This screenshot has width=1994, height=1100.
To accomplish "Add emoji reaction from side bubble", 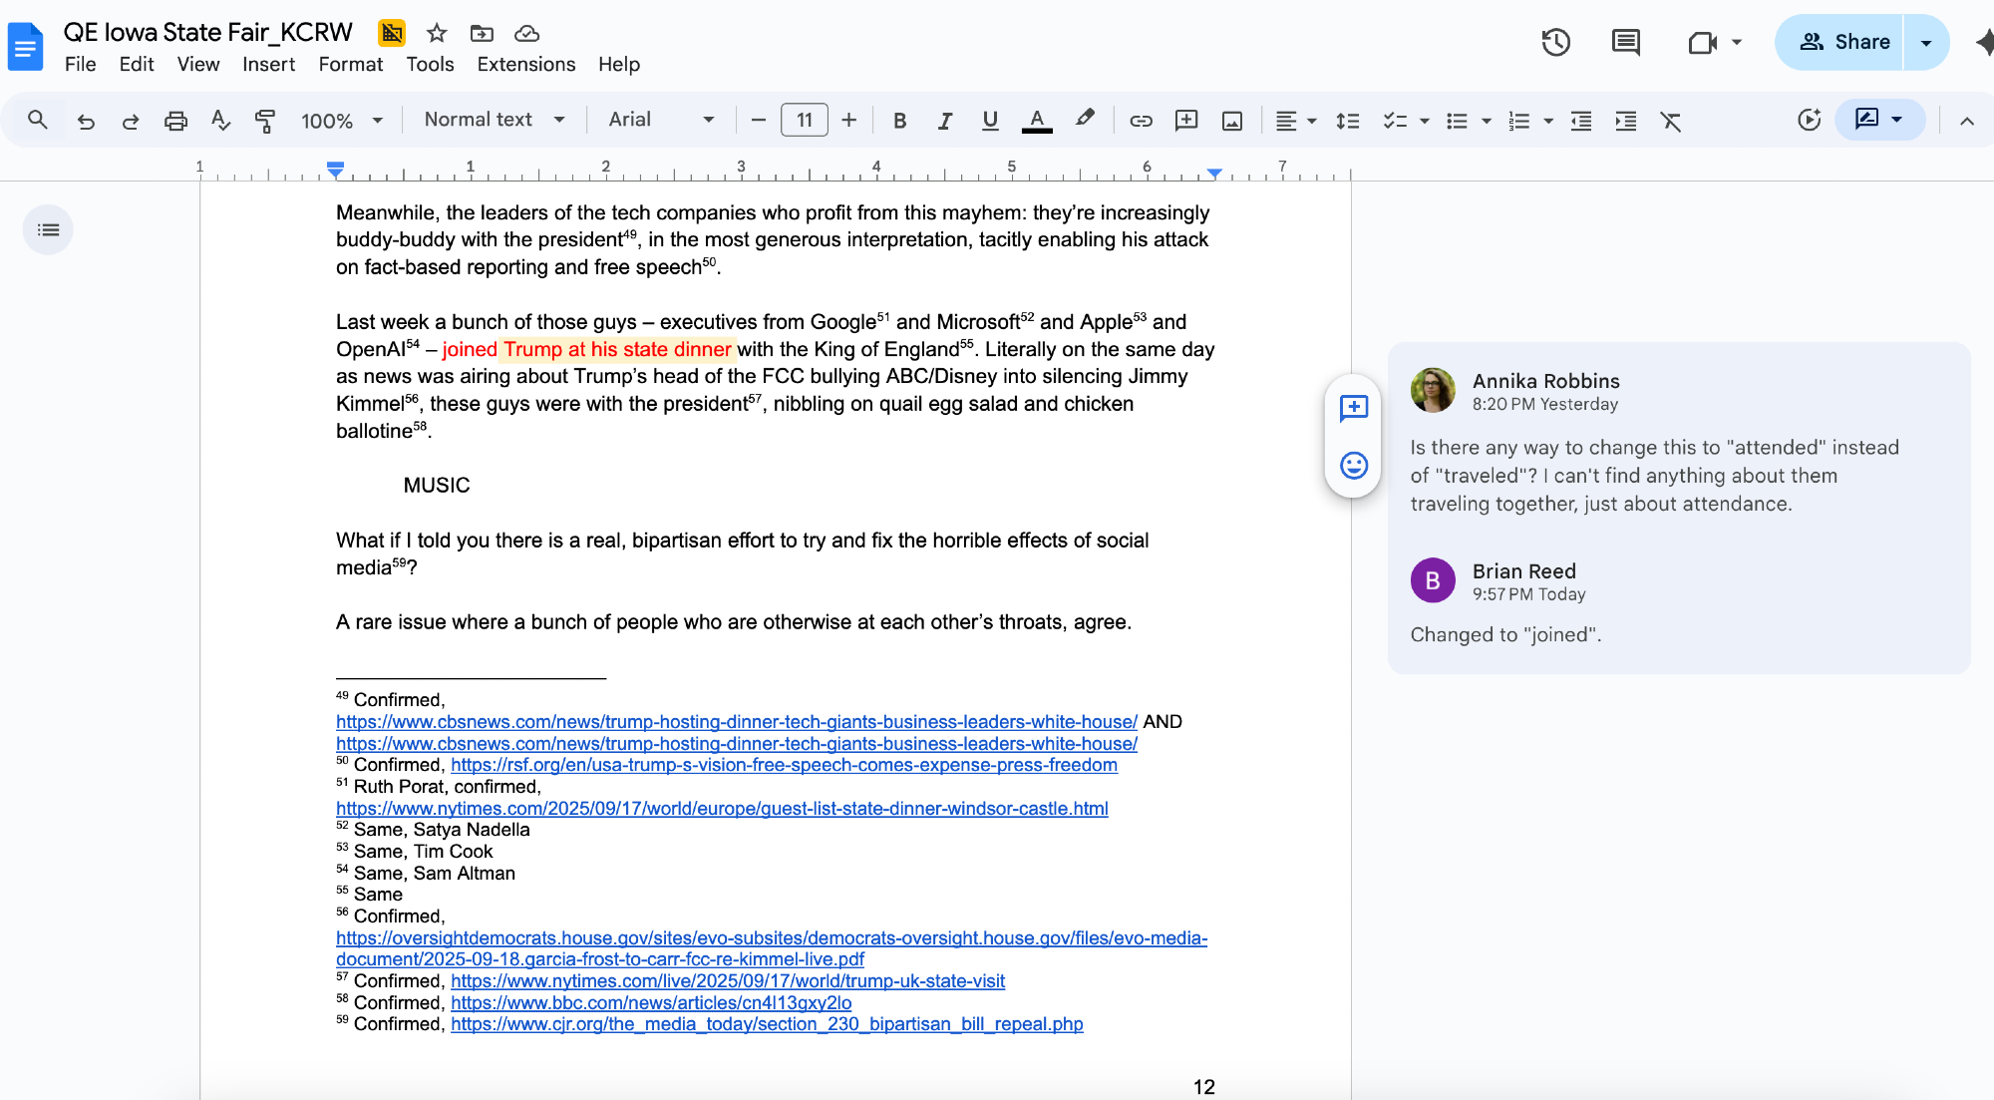I will [x=1353, y=466].
